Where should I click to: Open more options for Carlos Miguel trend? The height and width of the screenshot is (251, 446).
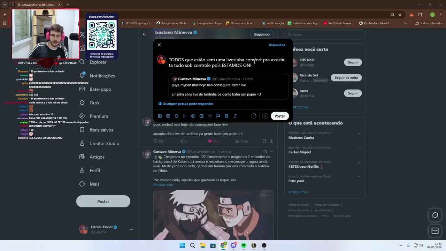[360, 148]
